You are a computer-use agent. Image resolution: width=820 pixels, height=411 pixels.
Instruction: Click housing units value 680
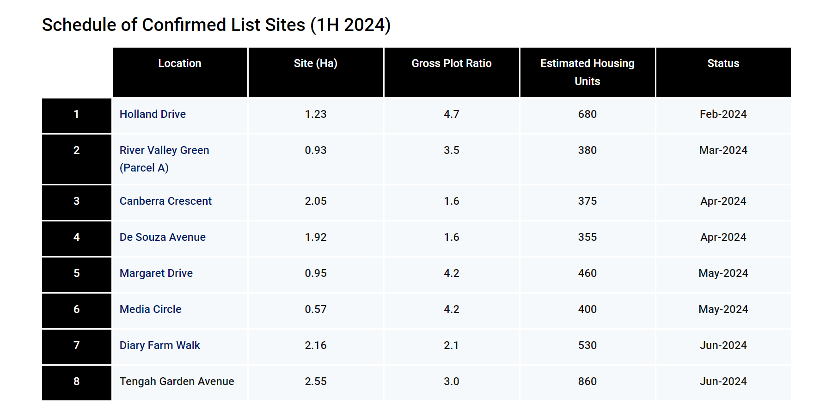click(x=587, y=114)
